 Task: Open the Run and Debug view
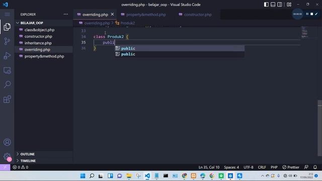[x=7, y=56]
